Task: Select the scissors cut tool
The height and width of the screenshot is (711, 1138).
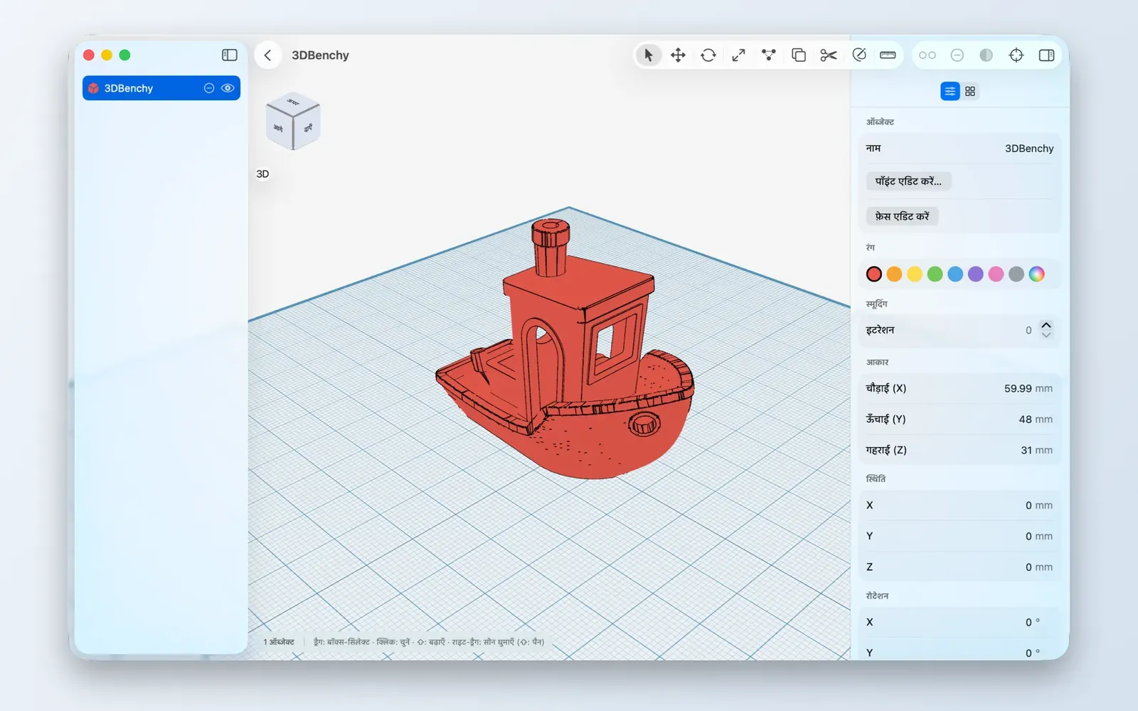Action: coord(829,55)
